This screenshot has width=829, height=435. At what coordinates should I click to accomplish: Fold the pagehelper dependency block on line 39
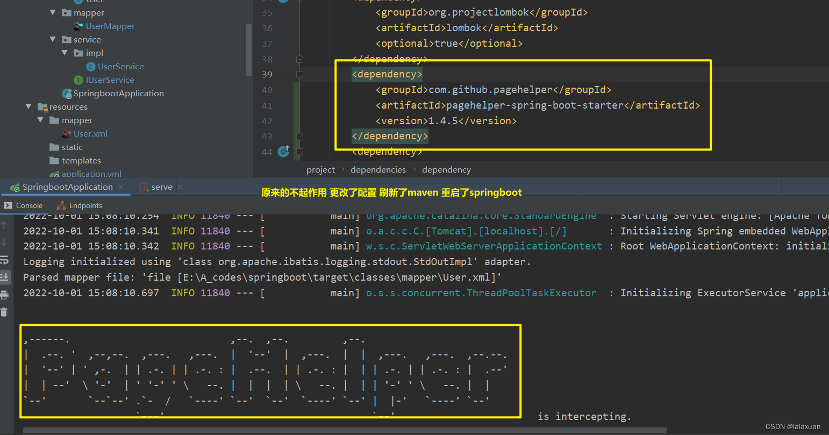[299, 75]
